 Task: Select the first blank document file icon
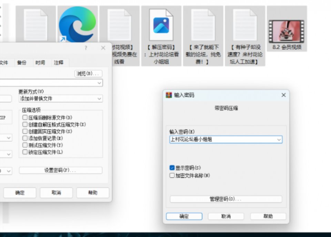(x=36, y=25)
